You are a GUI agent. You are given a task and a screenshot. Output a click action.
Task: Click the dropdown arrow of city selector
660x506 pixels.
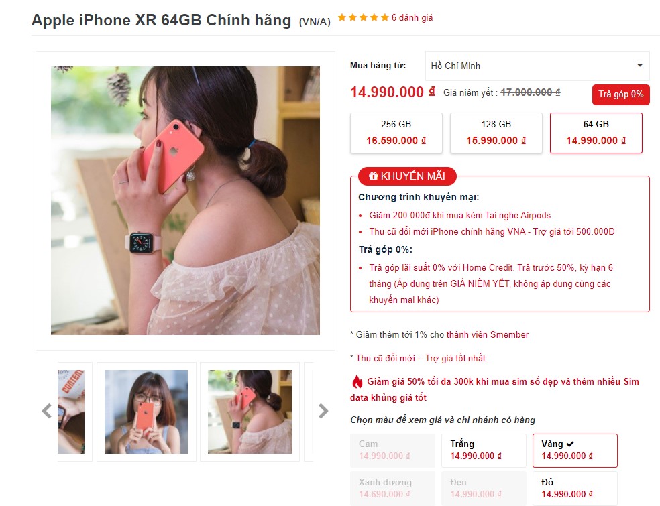point(640,66)
